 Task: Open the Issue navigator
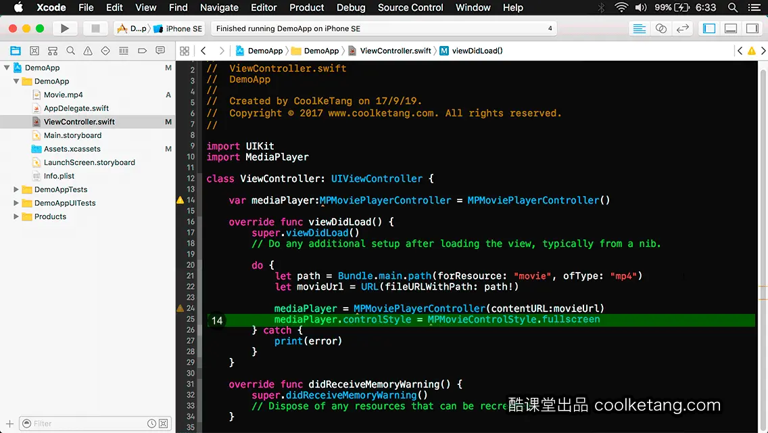pyautogui.click(x=88, y=51)
